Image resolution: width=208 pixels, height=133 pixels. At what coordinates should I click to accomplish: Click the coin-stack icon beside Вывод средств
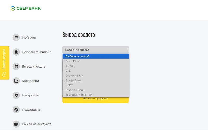tap(16, 66)
